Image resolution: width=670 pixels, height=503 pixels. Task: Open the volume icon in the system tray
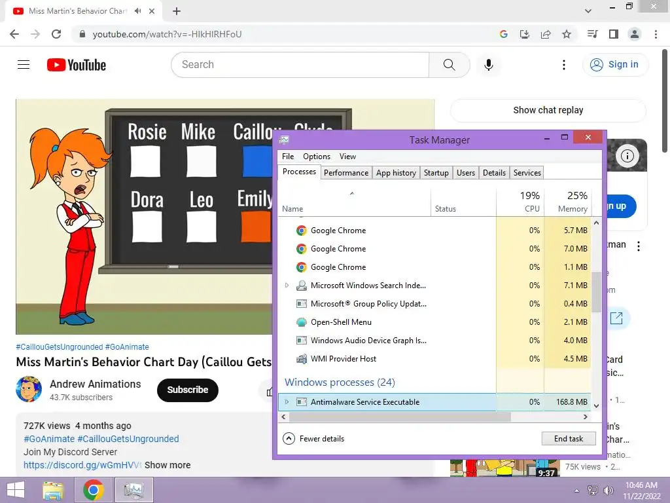pos(608,491)
